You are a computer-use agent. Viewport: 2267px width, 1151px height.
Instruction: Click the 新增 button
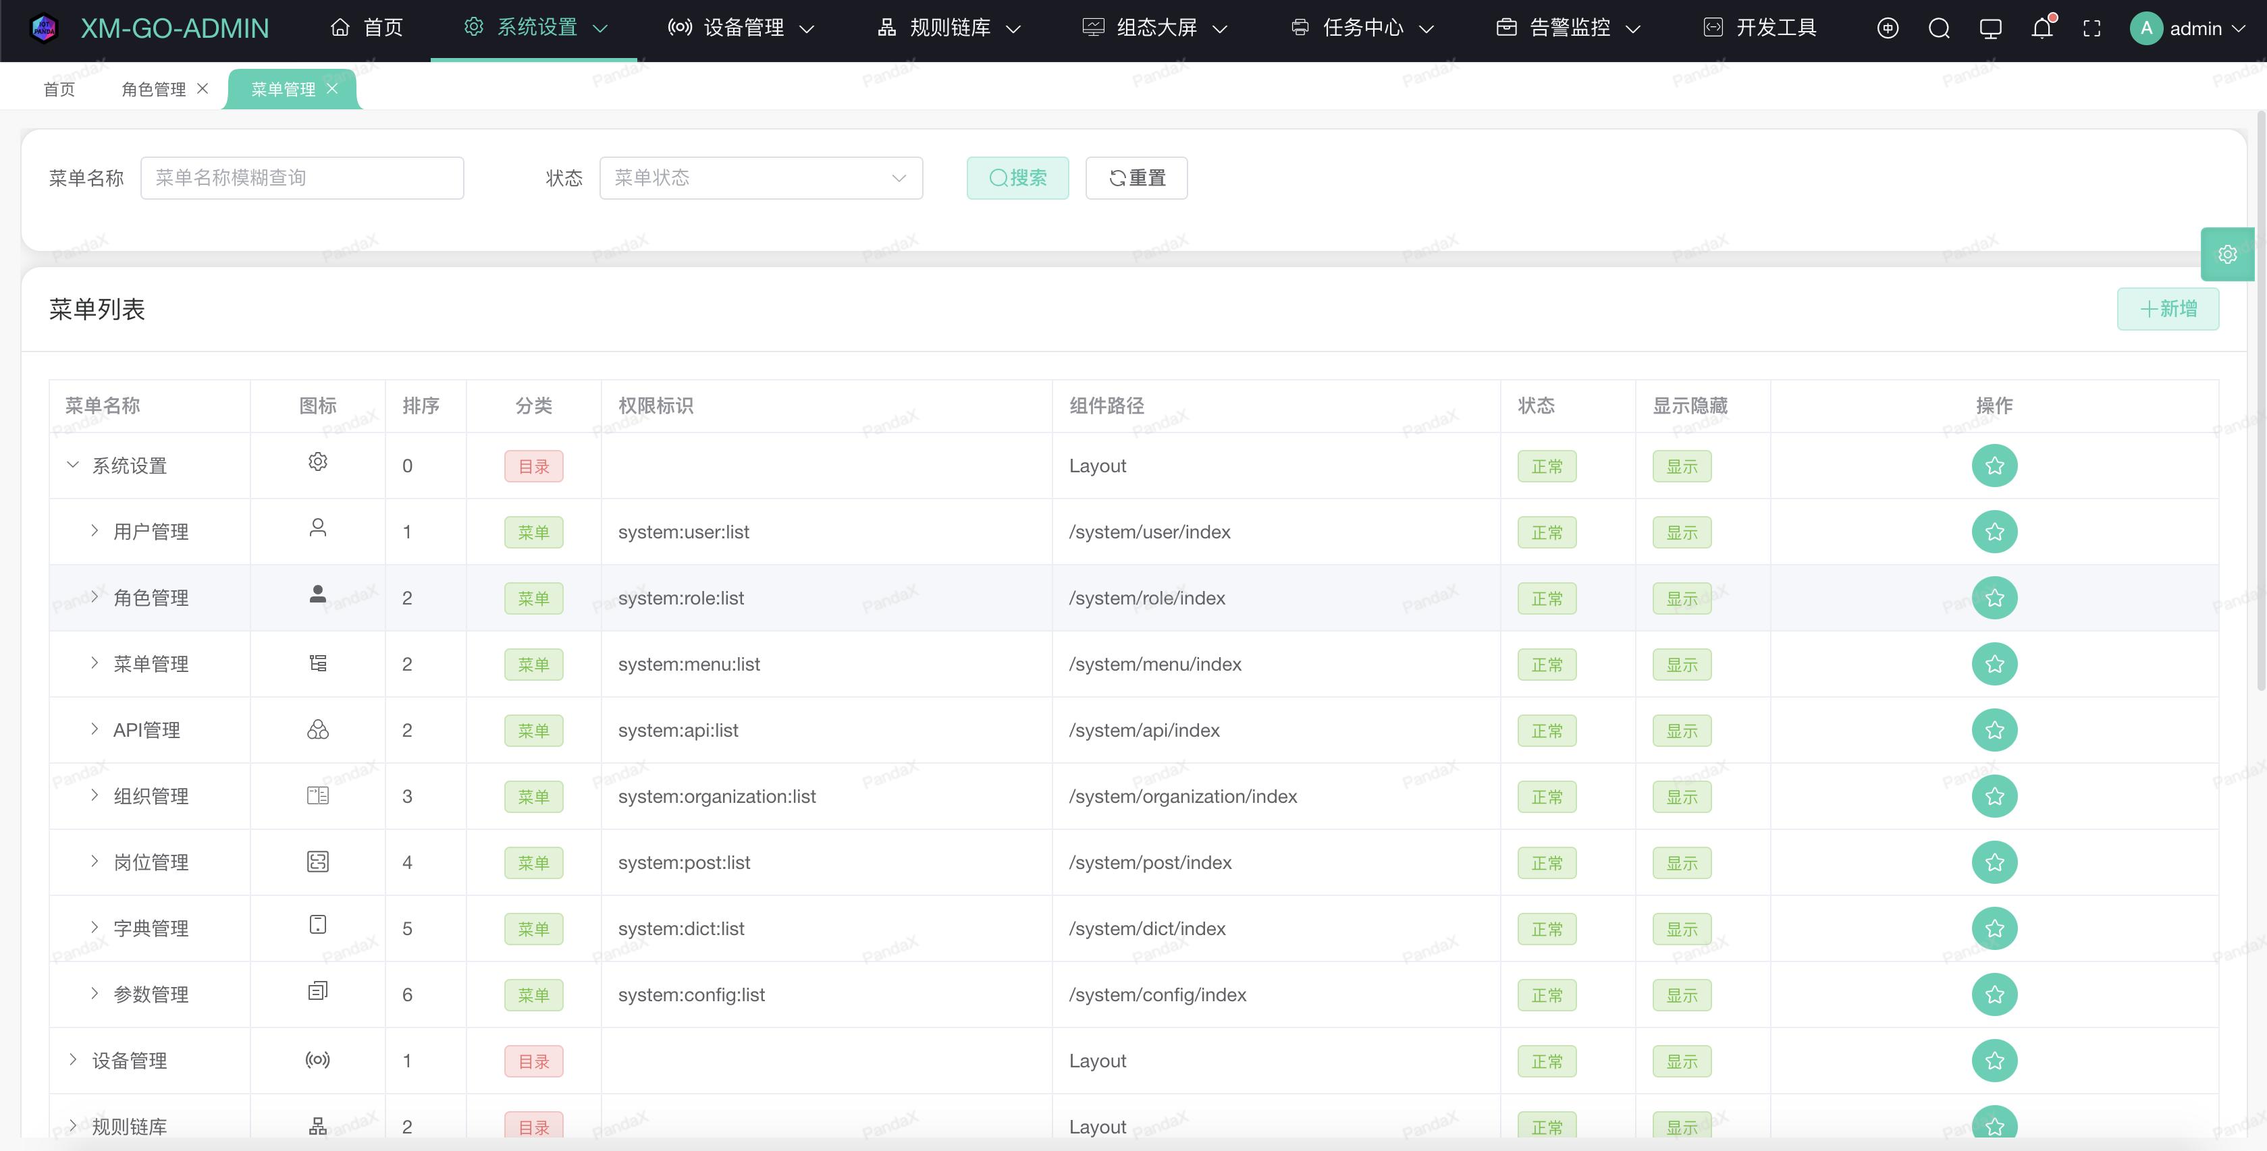coord(2168,308)
